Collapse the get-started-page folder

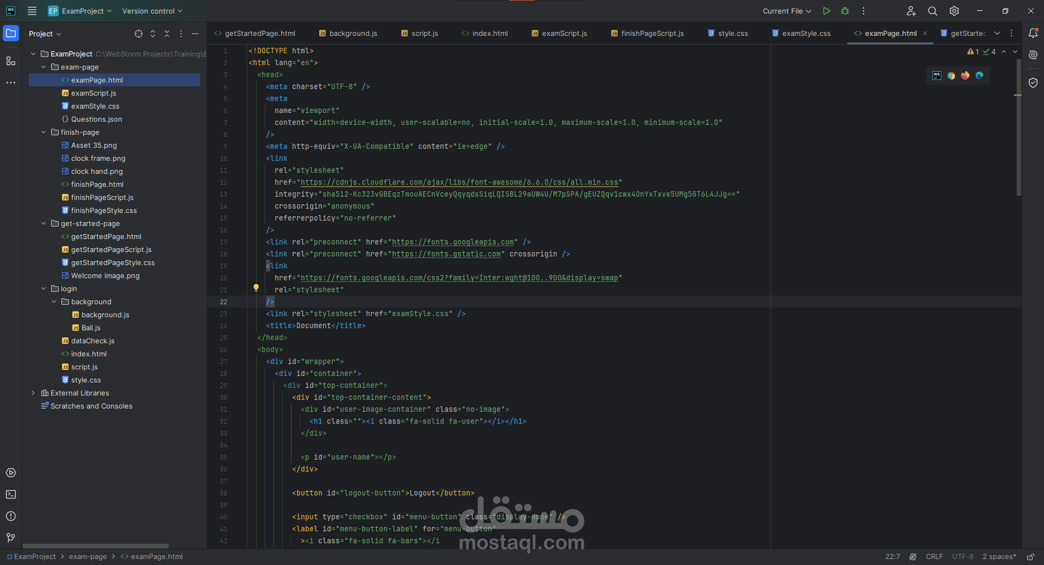pos(43,223)
